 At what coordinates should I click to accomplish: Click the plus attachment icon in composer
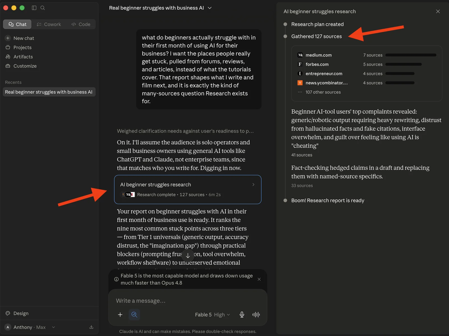[120, 315]
